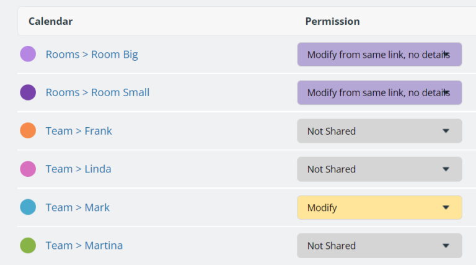Viewport: 476px width, 265px height.
Task: Open the Team > Mark calendar link
Action: (x=77, y=207)
